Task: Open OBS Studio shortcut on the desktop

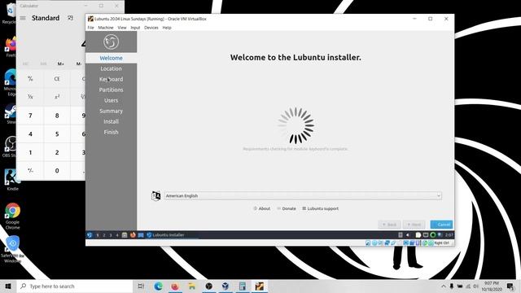Action: tap(11, 146)
